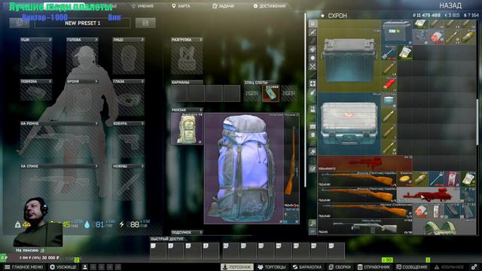Viewport: 482px width, 271px height.
Task: Open the СООБЩЕНИЯ messages tab
Action: click(412, 267)
